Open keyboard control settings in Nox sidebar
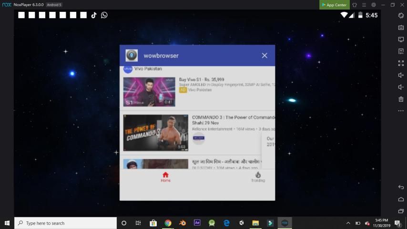The image size is (407, 229). pyautogui.click(x=401, y=27)
